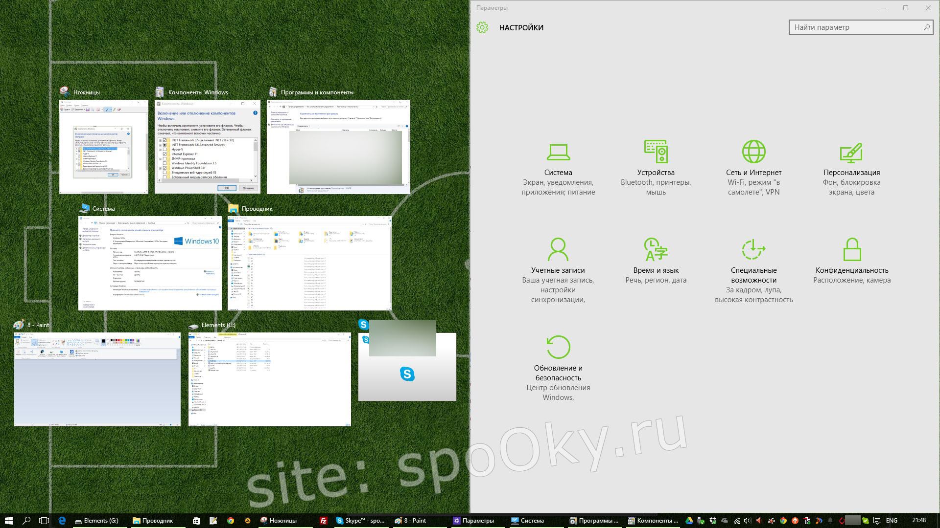This screenshot has width=940, height=528.
Task: Open the Сеть и Интернет category
Action: 754,169
